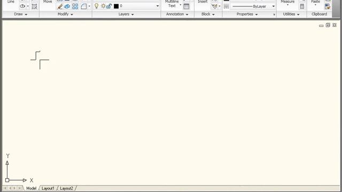Click the Quick Calculator icon
Screen dimensions: 342x192
pyautogui.click(x=302, y=6)
